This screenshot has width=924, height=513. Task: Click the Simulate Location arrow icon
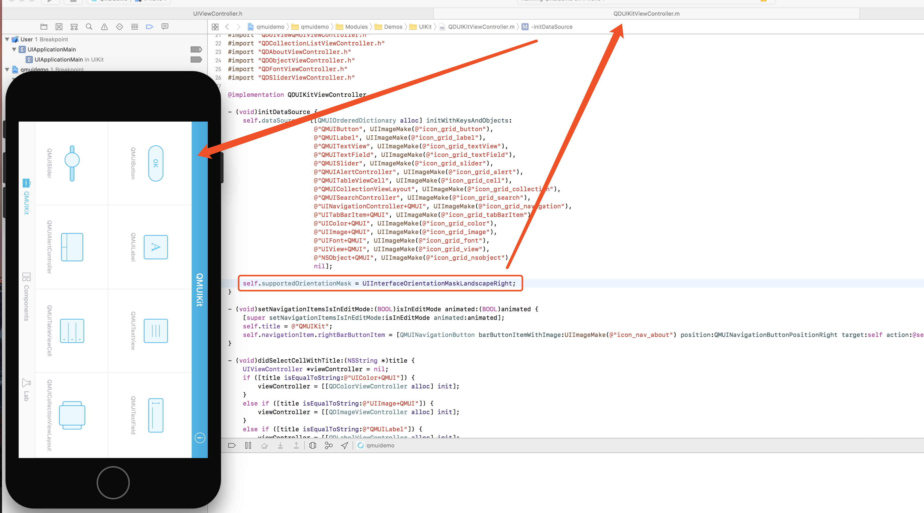coord(344,445)
